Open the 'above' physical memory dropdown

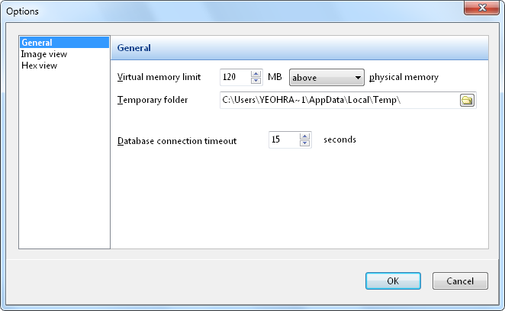pyautogui.click(x=326, y=77)
